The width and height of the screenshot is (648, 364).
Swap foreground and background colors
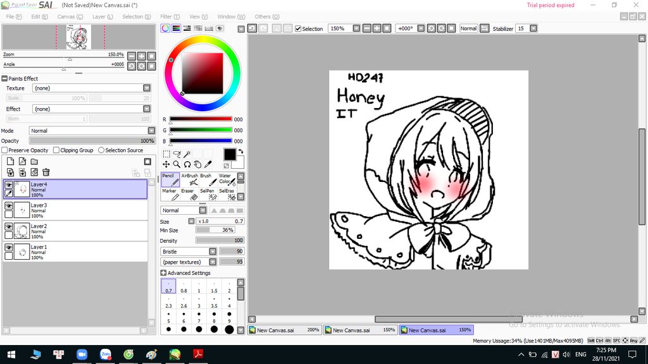click(x=241, y=152)
